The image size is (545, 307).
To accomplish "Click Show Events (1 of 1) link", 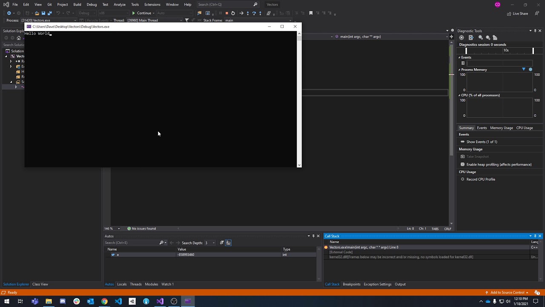I will click(482, 142).
